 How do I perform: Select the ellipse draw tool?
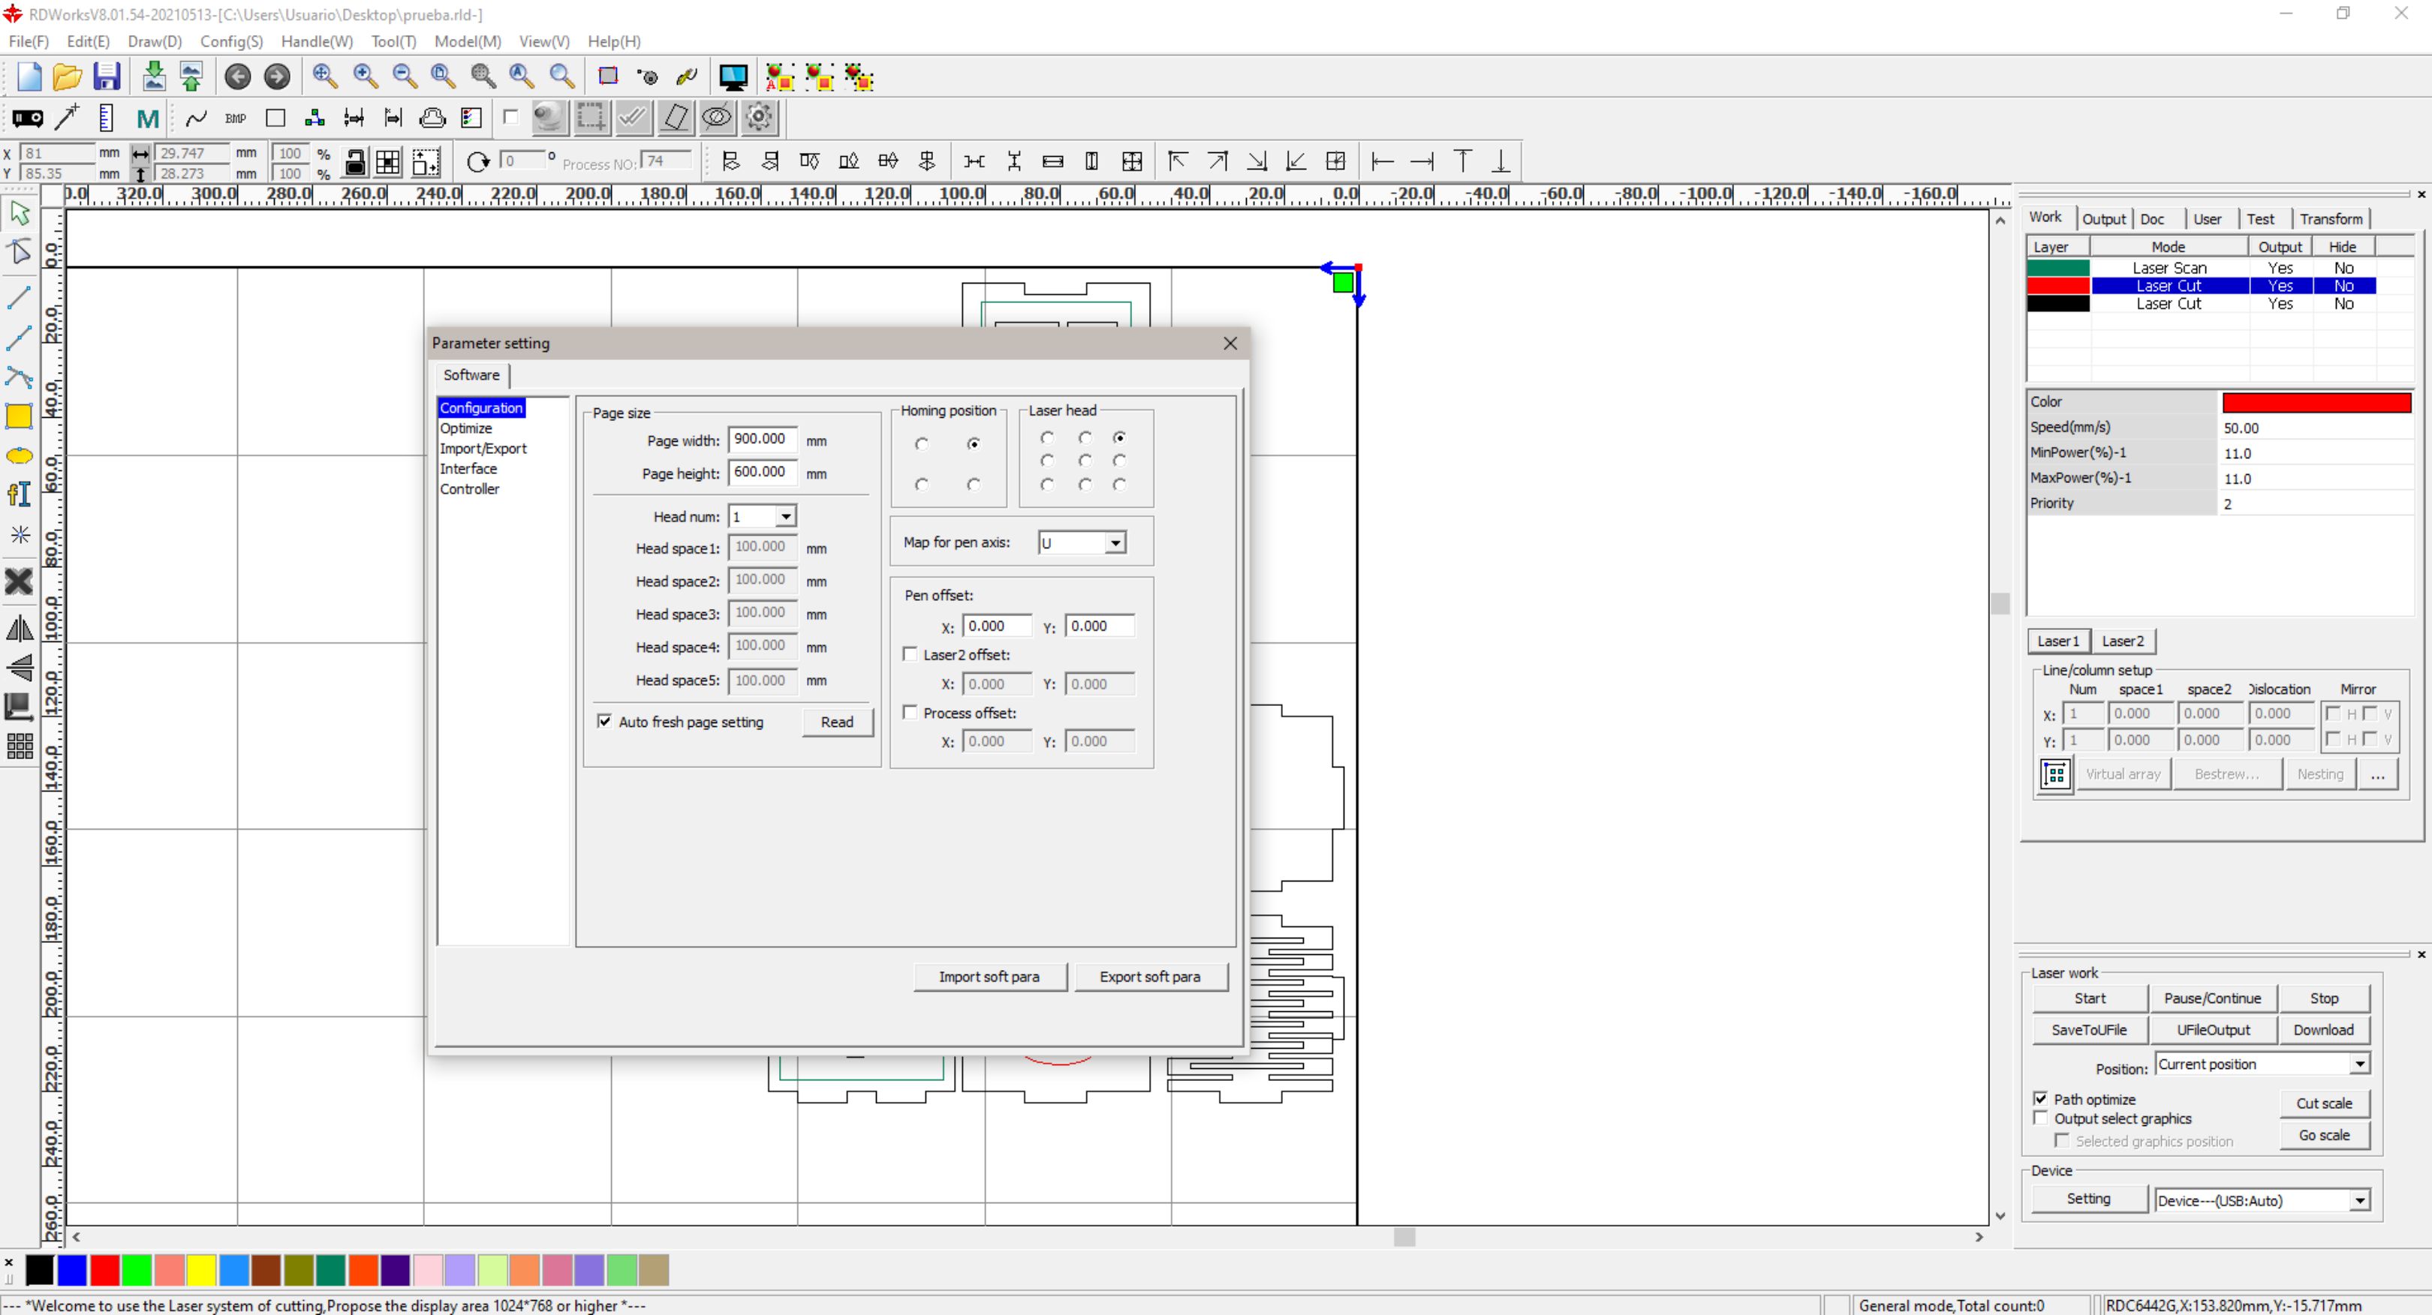click(x=19, y=457)
